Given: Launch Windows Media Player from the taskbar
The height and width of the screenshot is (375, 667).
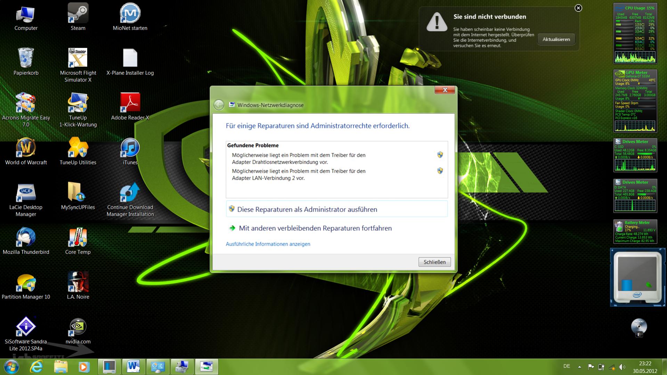Looking at the screenshot, I should point(84,367).
